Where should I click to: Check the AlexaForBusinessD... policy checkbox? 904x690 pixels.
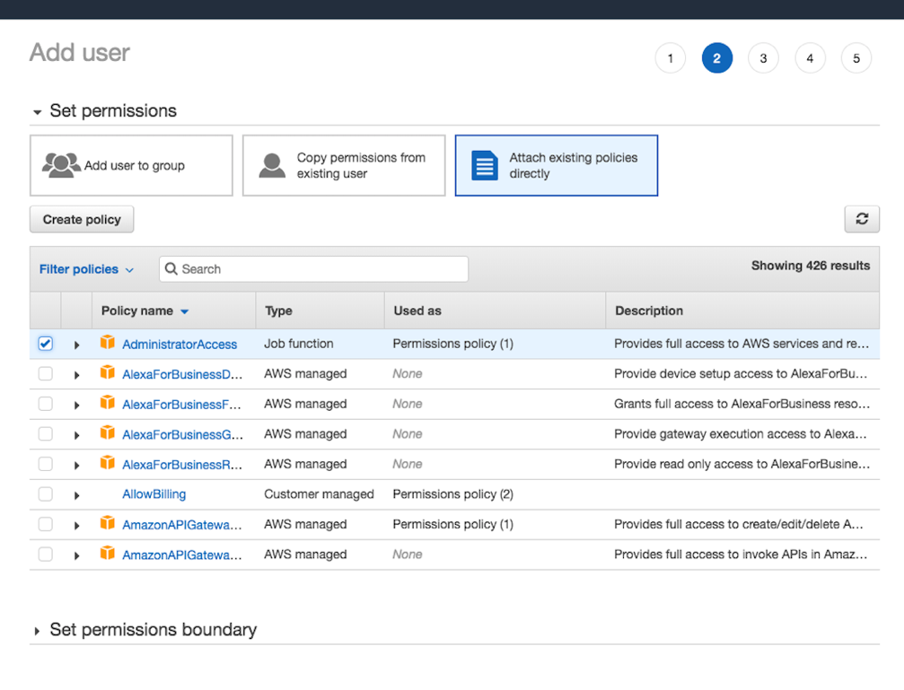point(46,373)
